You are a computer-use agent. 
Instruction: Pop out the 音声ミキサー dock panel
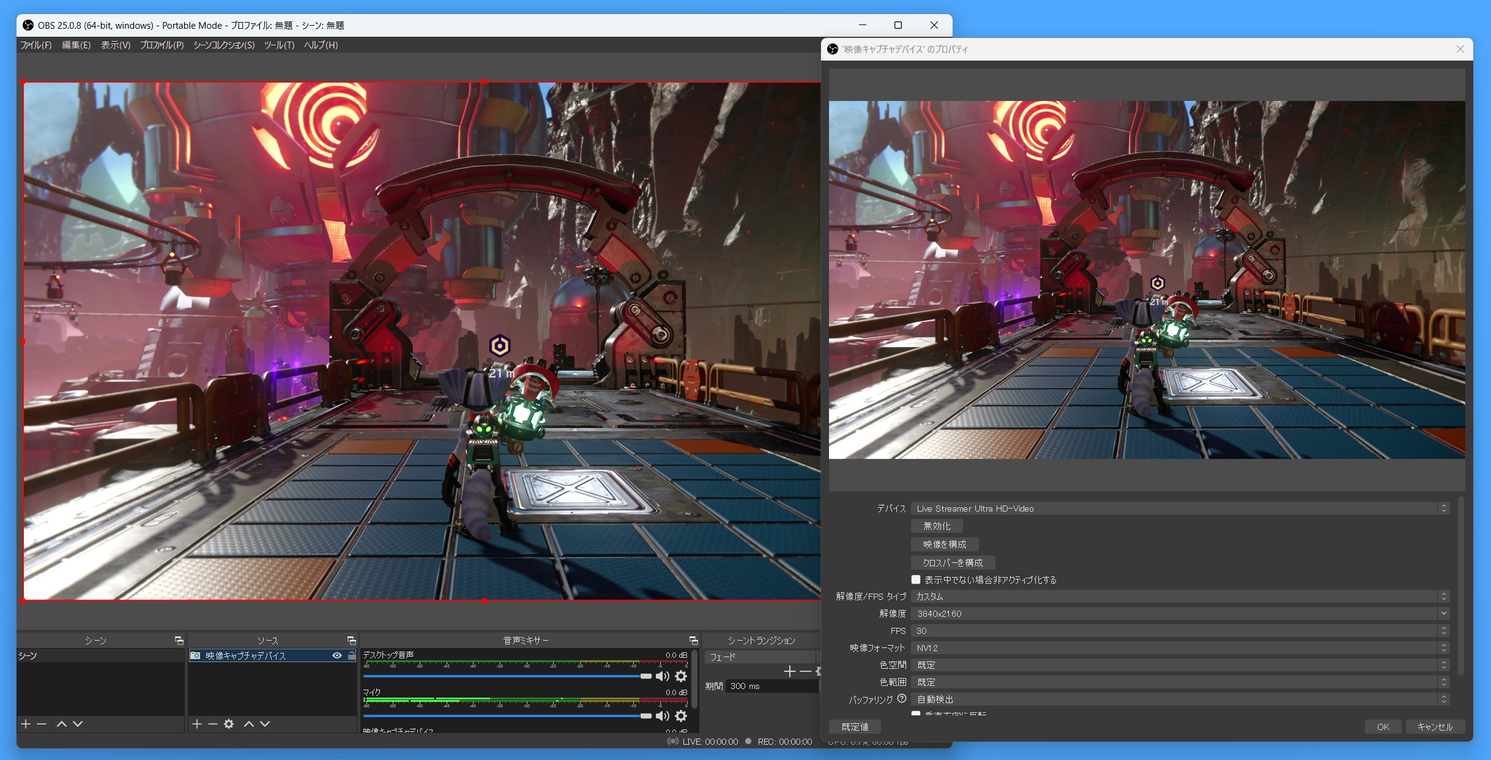click(x=694, y=640)
